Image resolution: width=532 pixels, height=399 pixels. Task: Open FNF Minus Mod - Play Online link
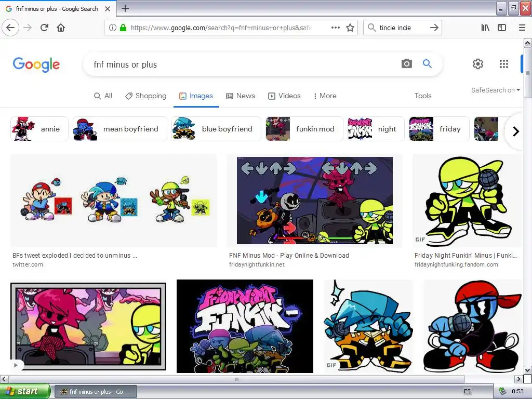[289, 256]
